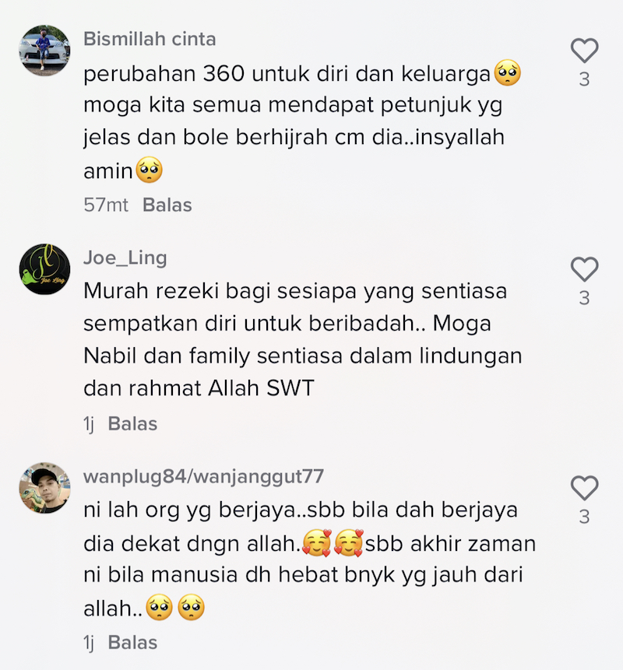Image resolution: width=623 pixels, height=670 pixels.
Task: Tap like count under Bismillah cinta heart
Action: point(584,79)
